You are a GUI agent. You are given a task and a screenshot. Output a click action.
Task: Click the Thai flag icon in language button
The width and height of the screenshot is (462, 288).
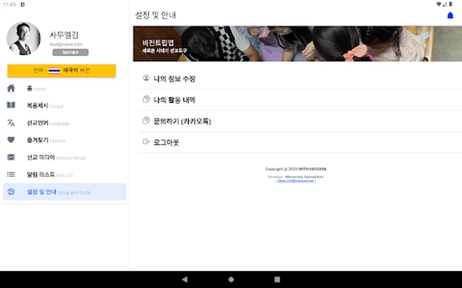54,71
